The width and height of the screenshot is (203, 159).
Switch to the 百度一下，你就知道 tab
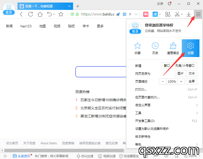[x=45, y=6]
